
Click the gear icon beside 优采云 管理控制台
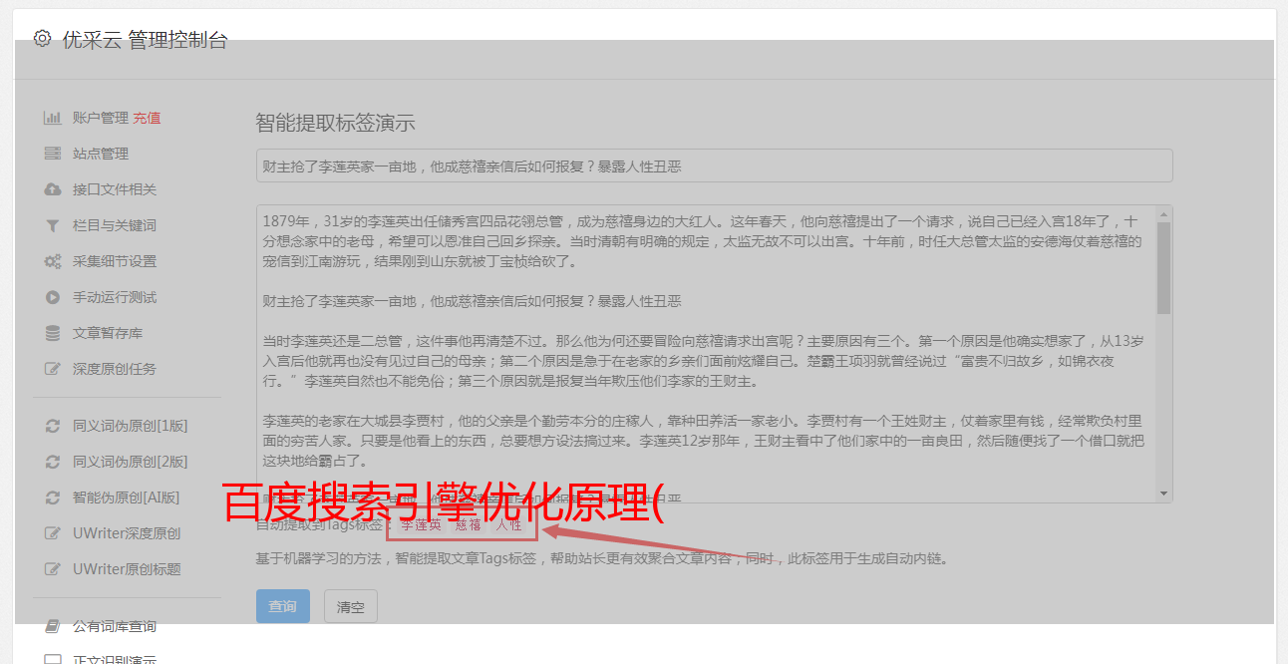click(x=42, y=39)
